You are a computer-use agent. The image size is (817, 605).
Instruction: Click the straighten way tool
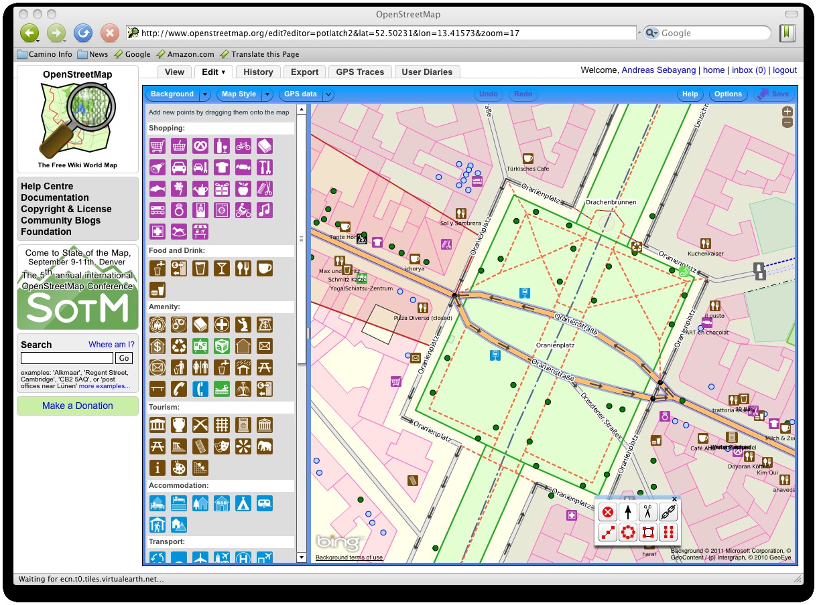point(608,533)
